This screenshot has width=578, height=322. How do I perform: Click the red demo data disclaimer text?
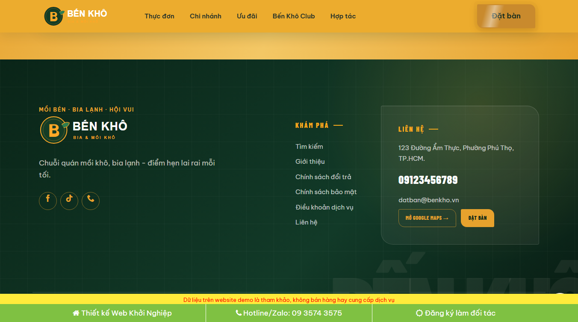[x=289, y=300]
